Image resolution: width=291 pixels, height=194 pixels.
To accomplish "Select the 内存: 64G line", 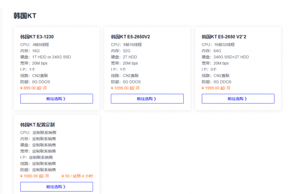I will point(211,51).
